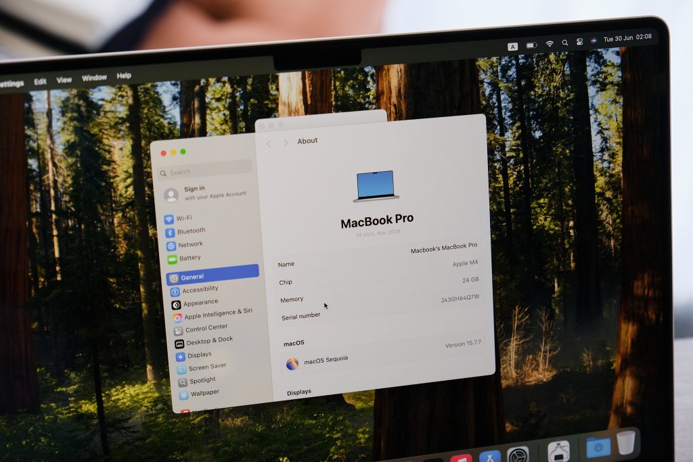Sign in with your Apple Account

(206, 193)
